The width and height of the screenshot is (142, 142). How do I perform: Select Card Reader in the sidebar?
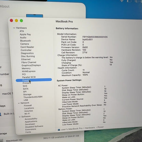click(x=27, y=47)
